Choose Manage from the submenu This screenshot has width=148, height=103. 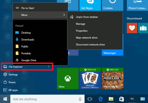pos(95,24)
